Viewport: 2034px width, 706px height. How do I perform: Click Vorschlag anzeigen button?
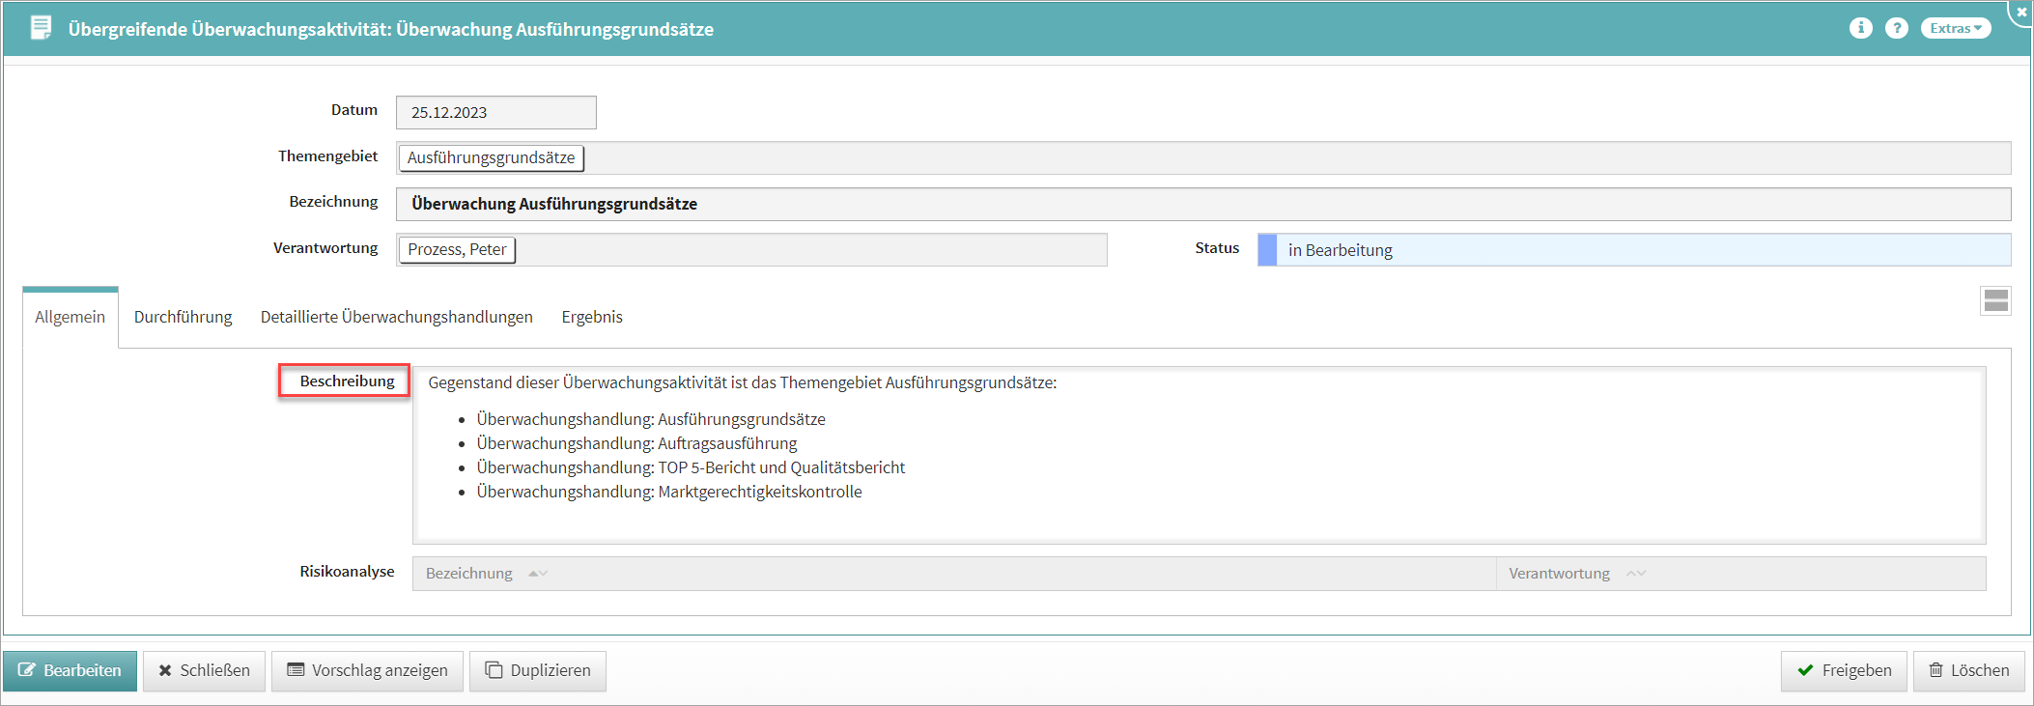click(x=367, y=670)
